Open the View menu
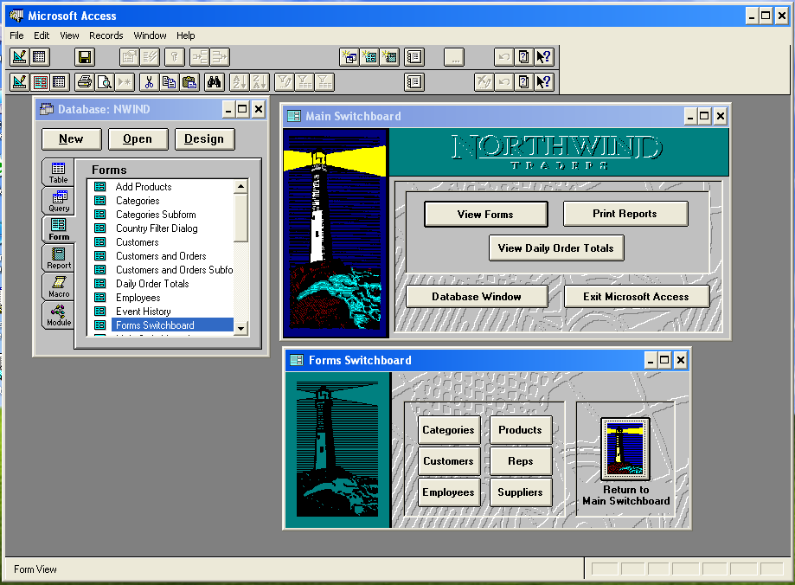Screen dimensions: 795x585 click(x=69, y=35)
